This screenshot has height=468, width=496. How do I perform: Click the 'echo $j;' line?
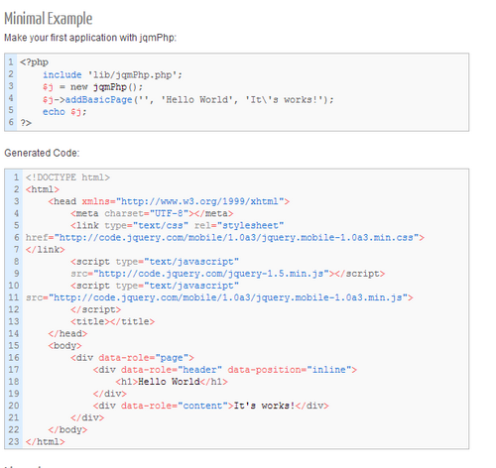pos(64,112)
